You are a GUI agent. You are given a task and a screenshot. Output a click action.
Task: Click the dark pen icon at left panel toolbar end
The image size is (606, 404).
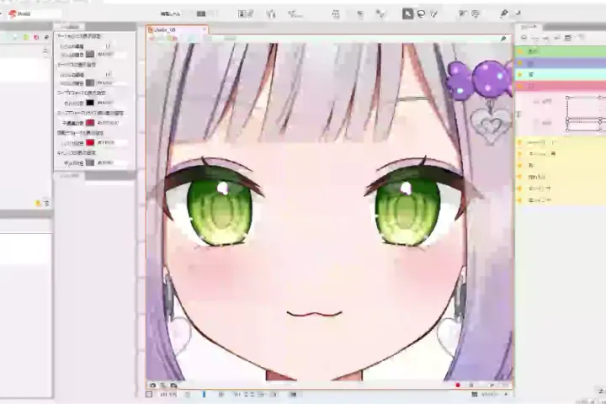(47, 37)
